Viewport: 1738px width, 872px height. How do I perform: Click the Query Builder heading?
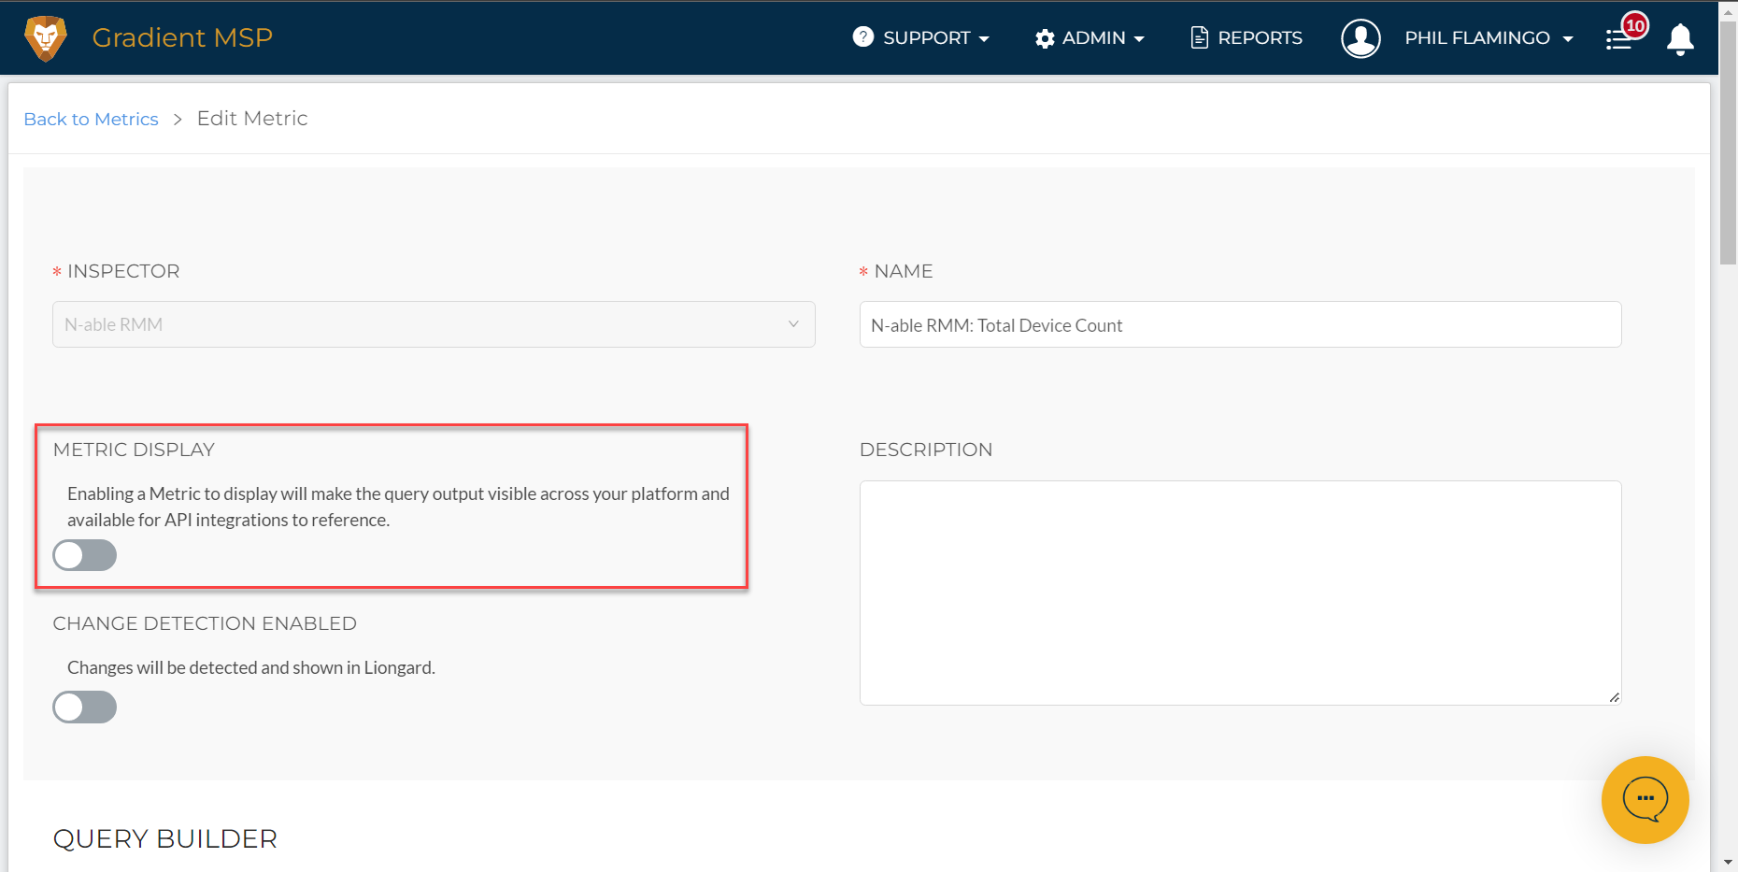tap(165, 839)
